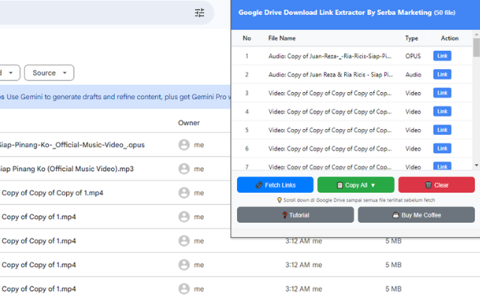The image size is (480, 300).
Task: Open the Tutorial button
Action: click(295, 215)
